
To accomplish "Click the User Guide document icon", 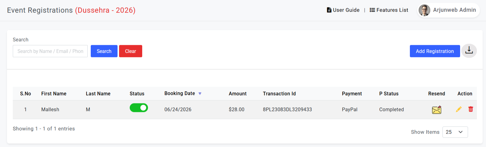I will (x=329, y=10).
